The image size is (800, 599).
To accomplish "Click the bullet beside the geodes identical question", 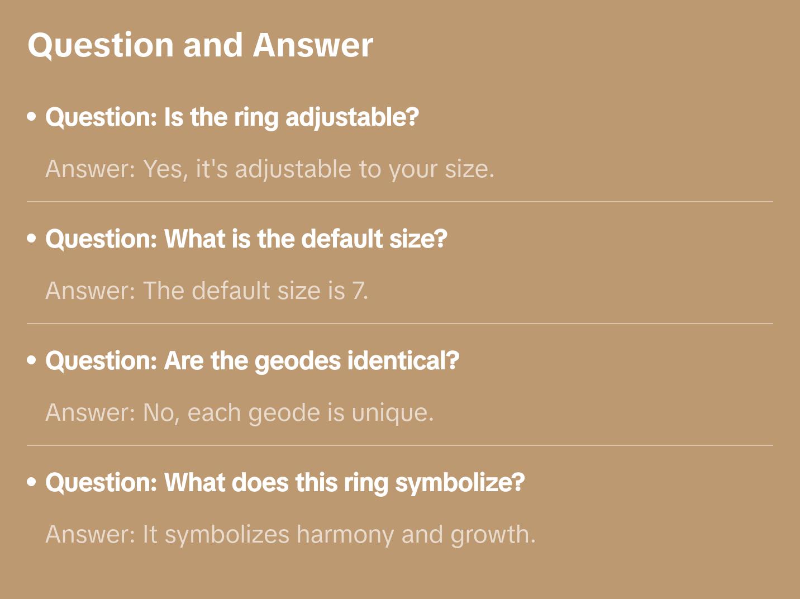I will [32, 360].
